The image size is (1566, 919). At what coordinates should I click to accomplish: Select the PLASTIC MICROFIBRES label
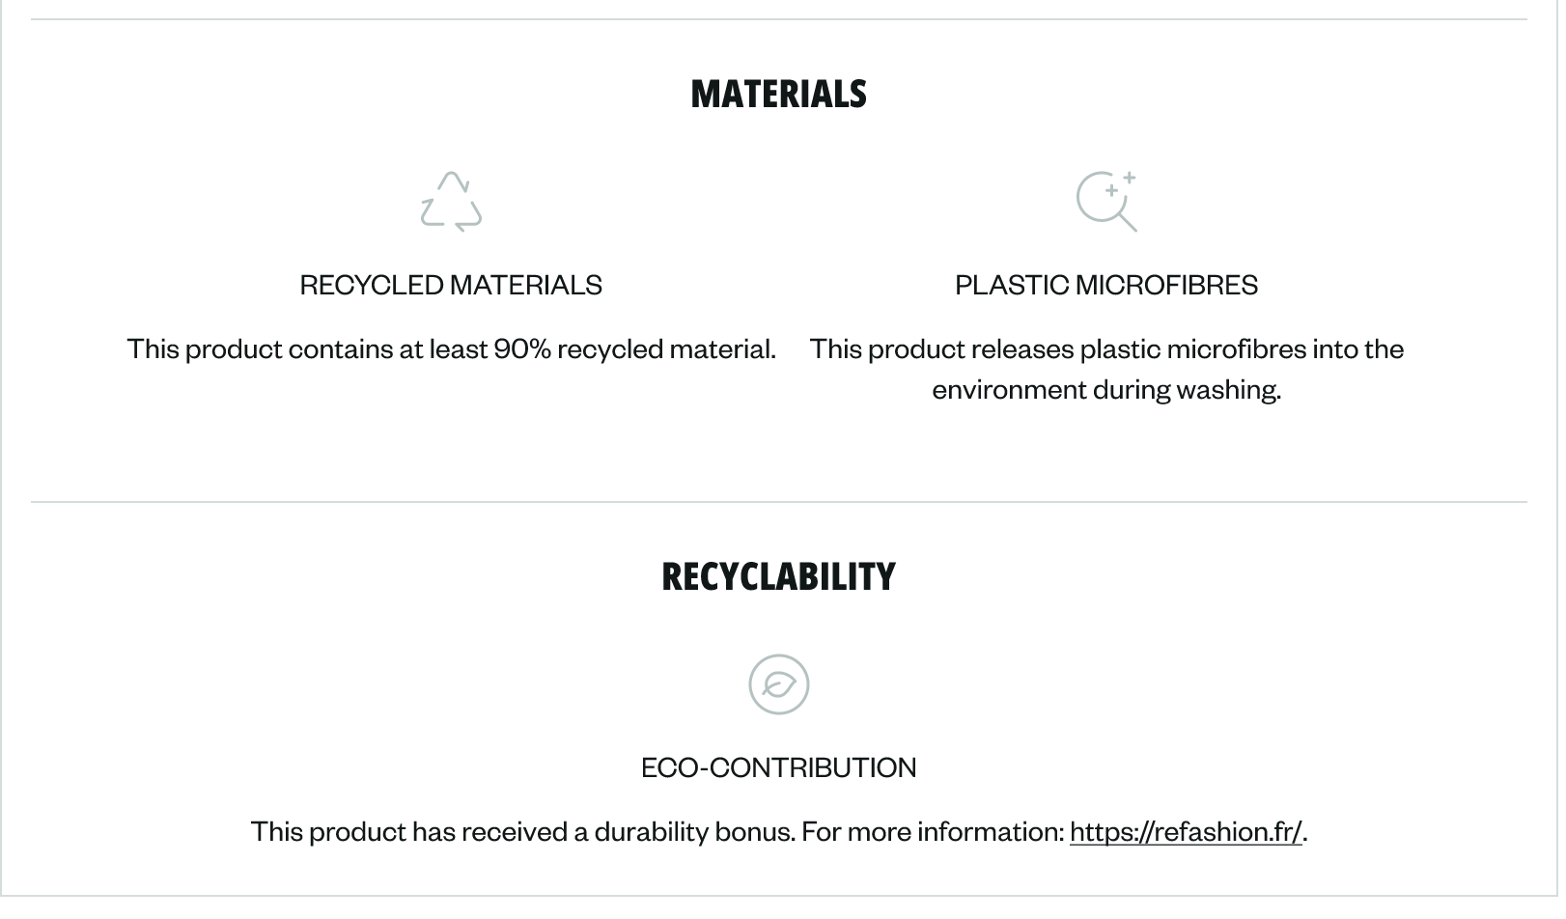coord(1106,285)
